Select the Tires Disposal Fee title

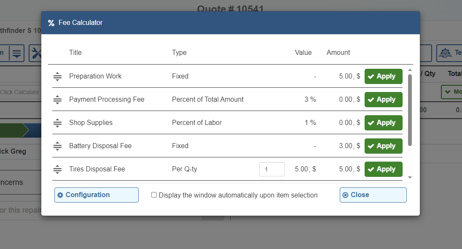pos(97,169)
